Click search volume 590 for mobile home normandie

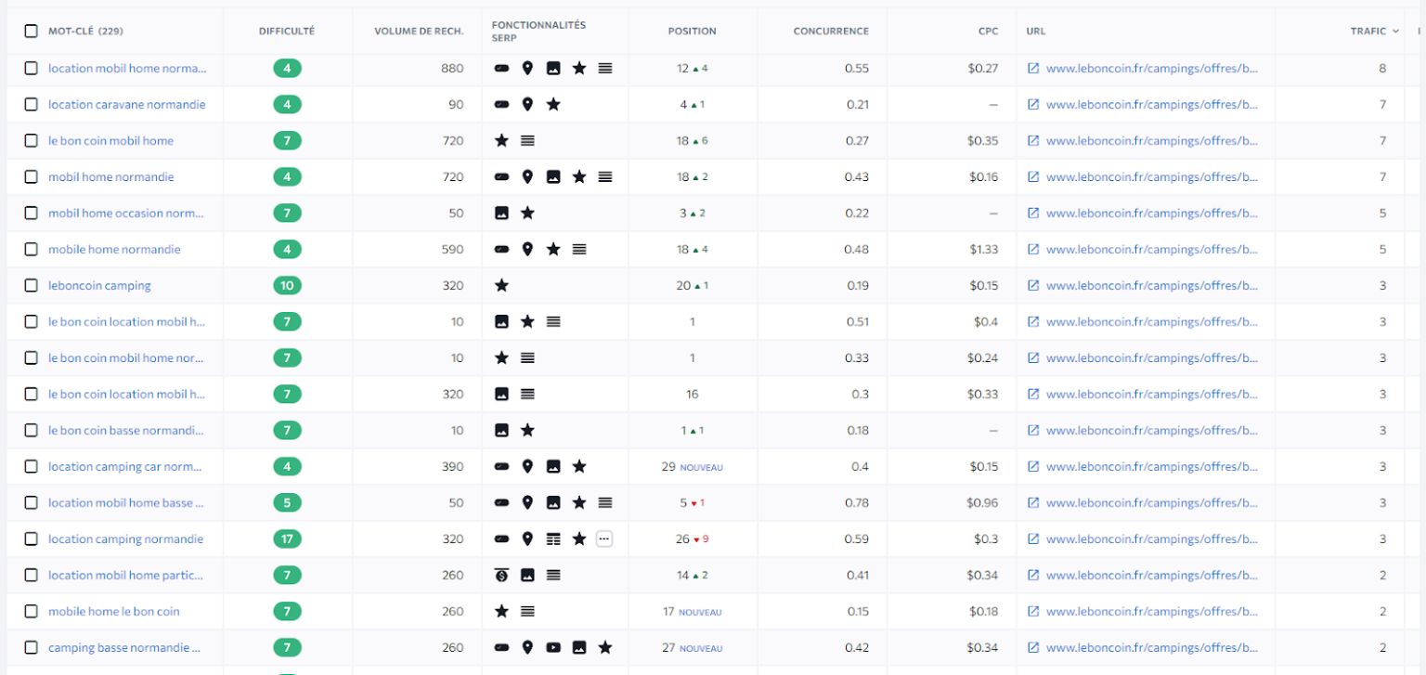coord(452,250)
